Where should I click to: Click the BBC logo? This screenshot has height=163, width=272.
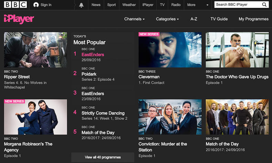click(15, 5)
